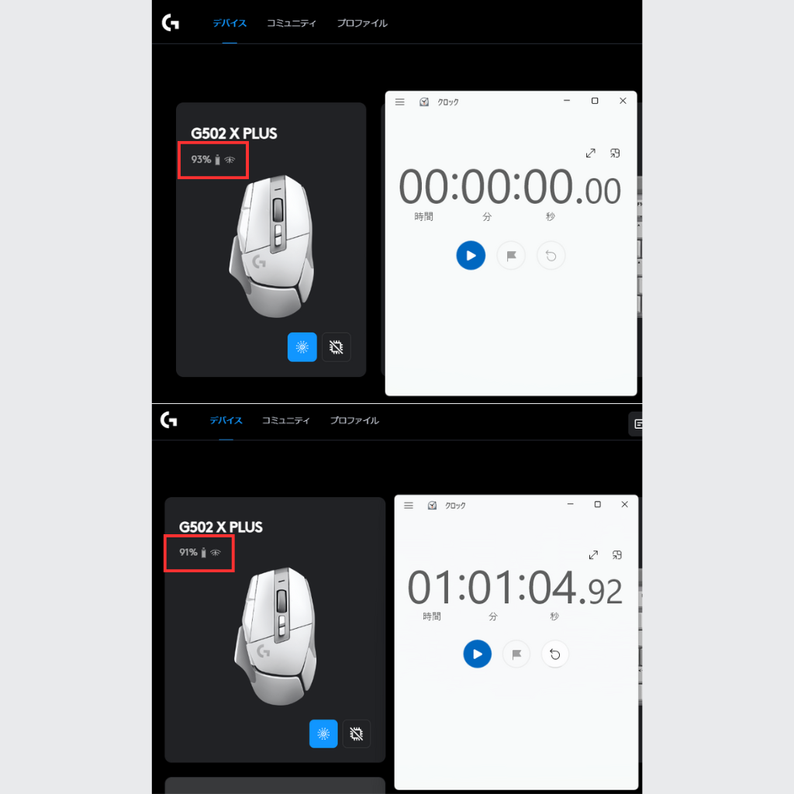Image resolution: width=794 pixels, height=794 pixels.
Task: Click the Logitech G logo in the upper header
Action: click(171, 22)
